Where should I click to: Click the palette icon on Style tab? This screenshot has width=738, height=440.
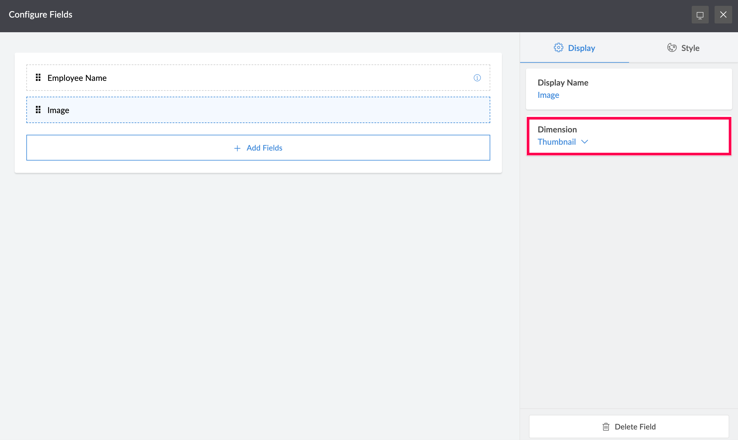(x=672, y=48)
